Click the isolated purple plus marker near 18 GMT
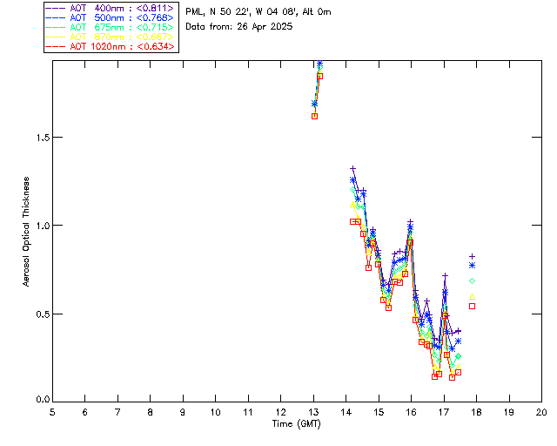557x446 pixels. pos(472,257)
